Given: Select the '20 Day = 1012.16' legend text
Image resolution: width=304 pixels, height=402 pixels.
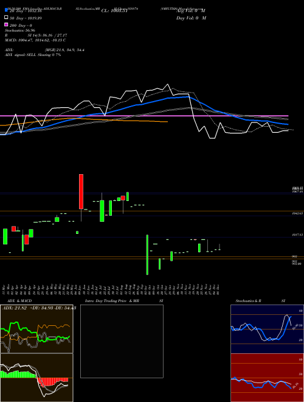Looking at the screenshot, I should [x=26, y=11].
